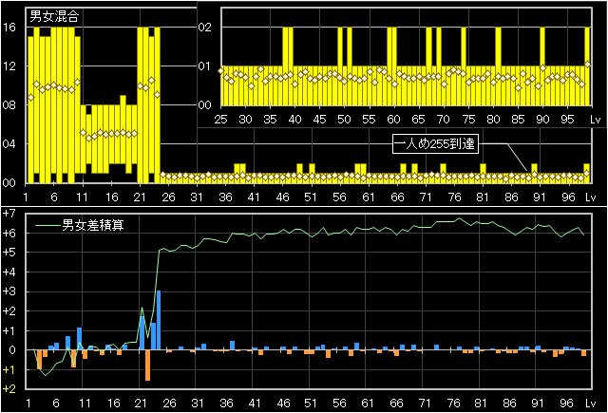
Task: Click the 40 label on the inset x-axis
Action: tap(294, 120)
